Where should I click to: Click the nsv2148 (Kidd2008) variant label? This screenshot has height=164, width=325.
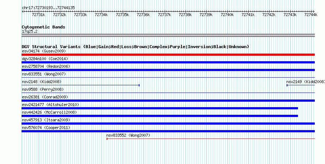coord(42,82)
